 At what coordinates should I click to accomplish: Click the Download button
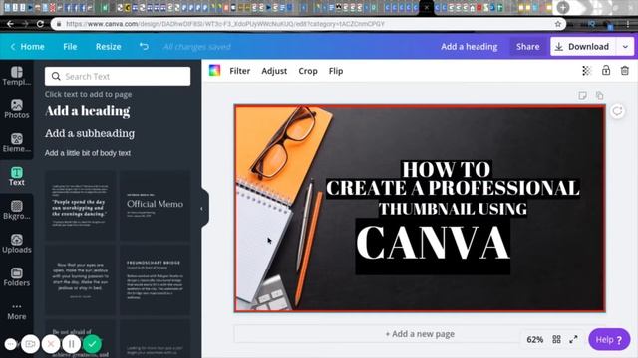coord(583,47)
